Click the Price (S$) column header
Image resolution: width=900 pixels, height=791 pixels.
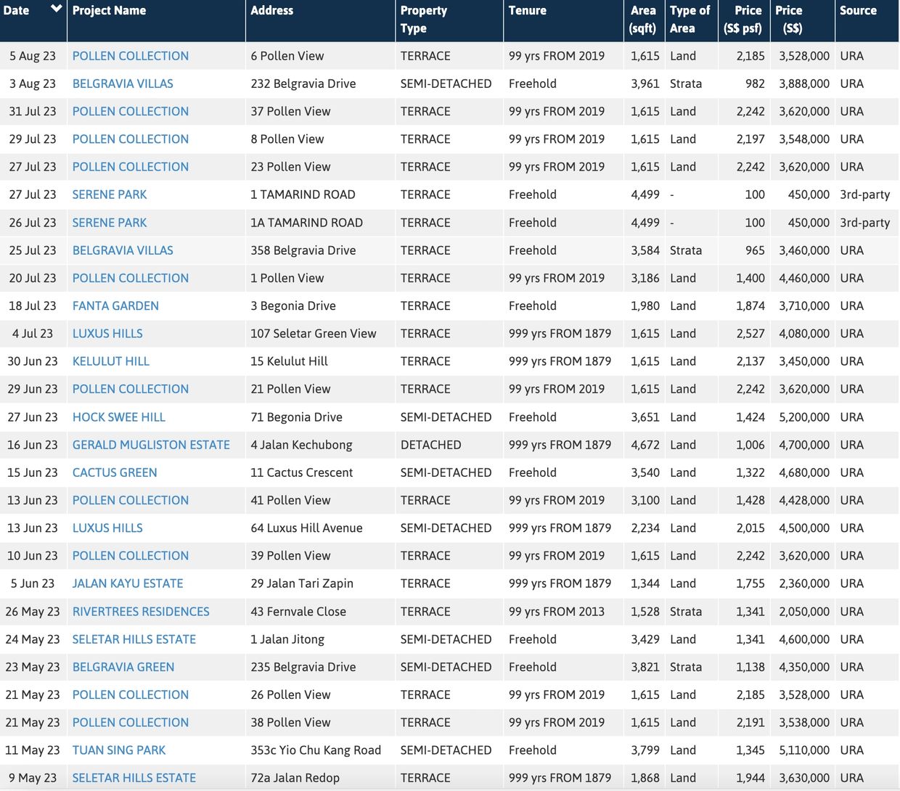tap(802, 20)
